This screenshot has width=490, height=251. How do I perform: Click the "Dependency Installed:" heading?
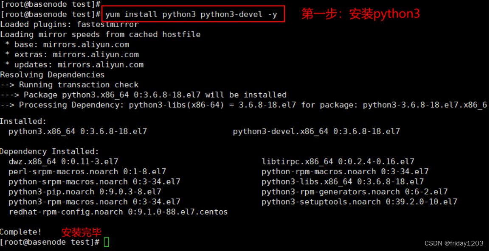(49, 151)
